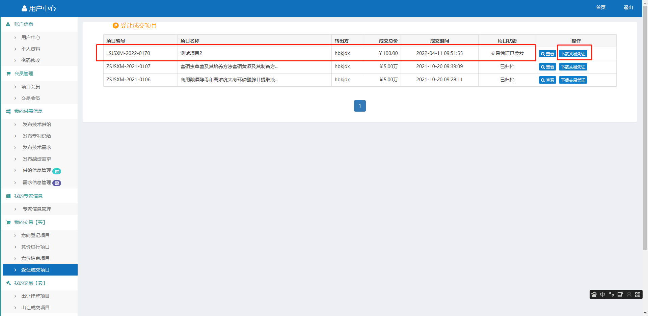Click the 我的交易【买】 cart icon

click(x=8, y=222)
